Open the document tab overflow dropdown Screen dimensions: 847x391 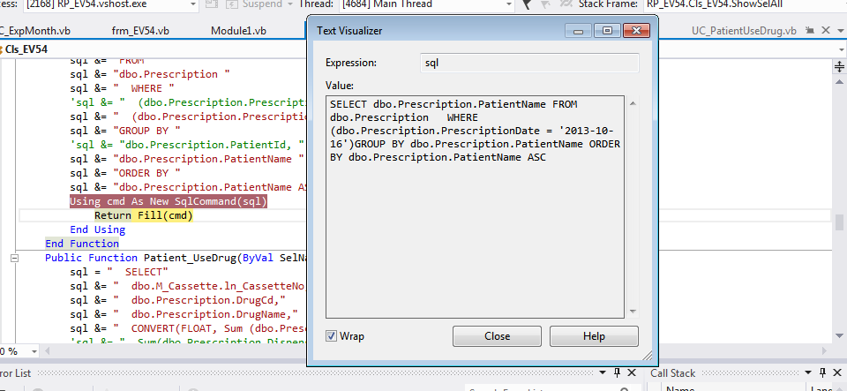(841, 30)
